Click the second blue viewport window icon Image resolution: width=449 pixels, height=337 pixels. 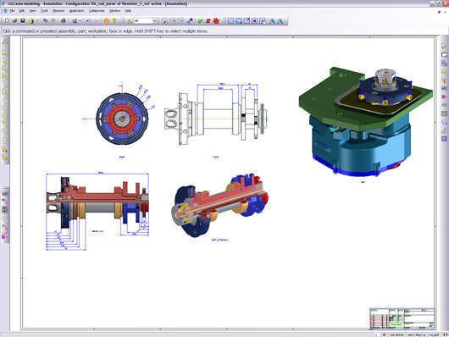[x=239, y=21]
